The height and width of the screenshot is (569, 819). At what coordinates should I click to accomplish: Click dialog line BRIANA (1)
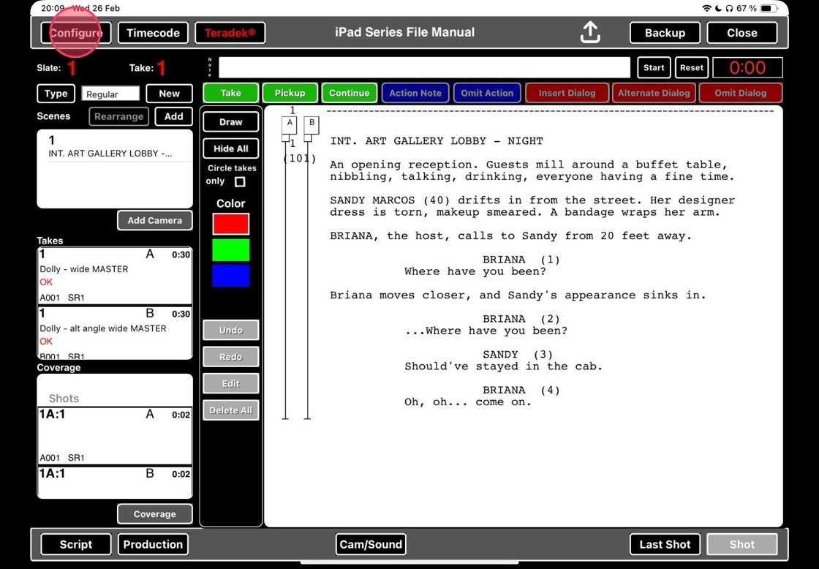click(x=521, y=260)
